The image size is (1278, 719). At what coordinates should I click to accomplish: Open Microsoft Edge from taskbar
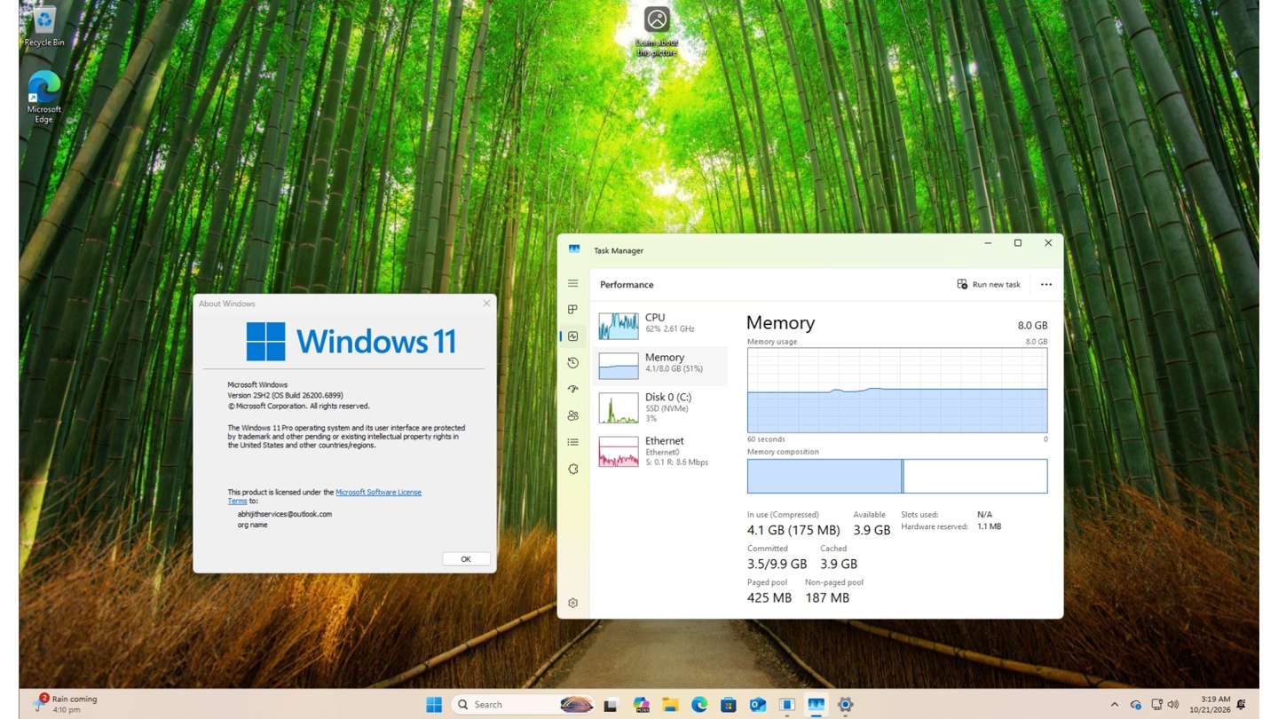[x=699, y=705]
